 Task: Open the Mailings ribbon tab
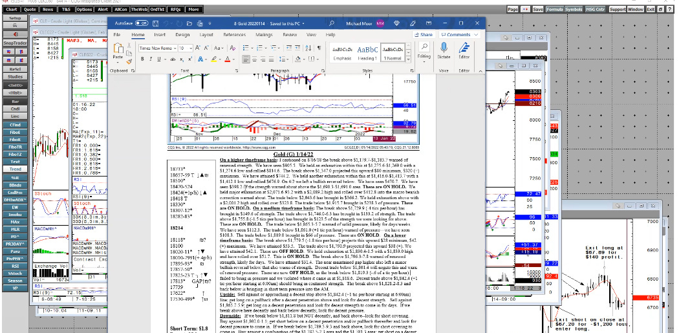pos(264,35)
